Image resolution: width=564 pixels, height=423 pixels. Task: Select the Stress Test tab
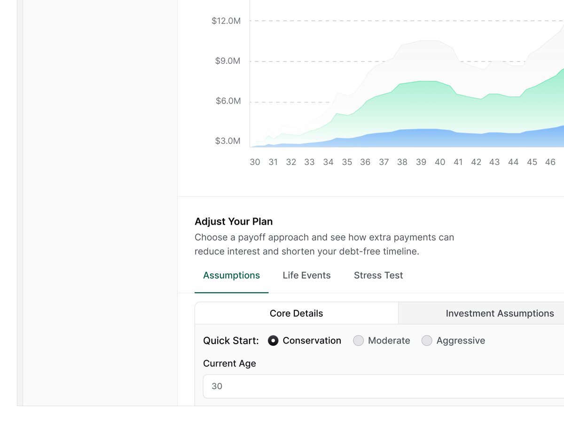(x=378, y=275)
